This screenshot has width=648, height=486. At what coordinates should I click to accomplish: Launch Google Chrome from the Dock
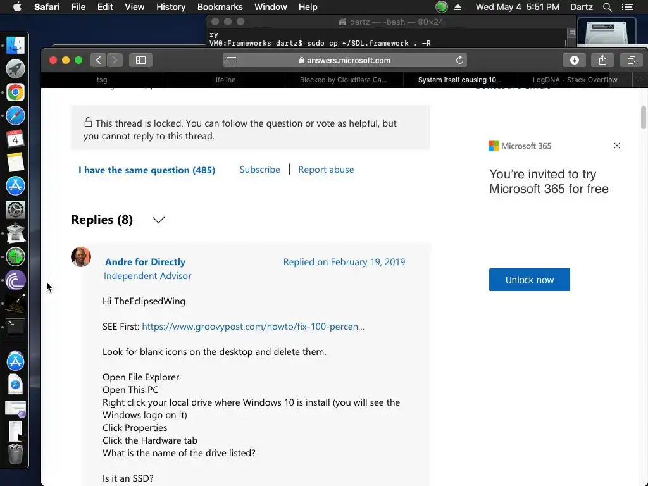[15, 92]
